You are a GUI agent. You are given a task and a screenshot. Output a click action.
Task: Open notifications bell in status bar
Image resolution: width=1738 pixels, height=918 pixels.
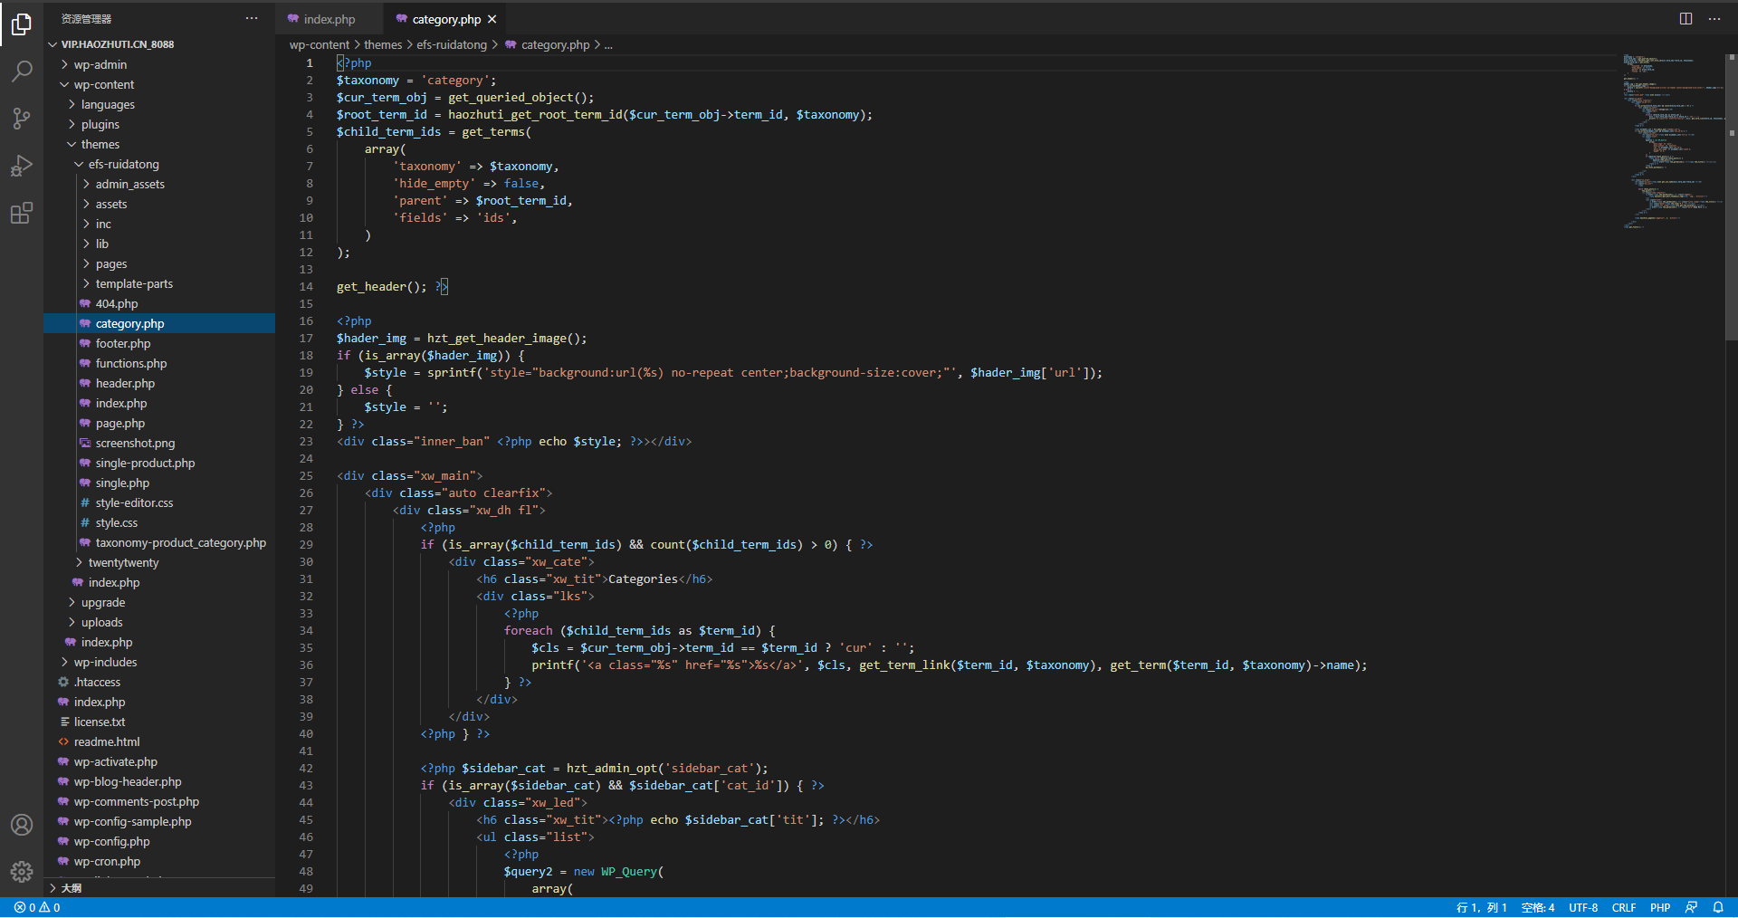(1718, 907)
